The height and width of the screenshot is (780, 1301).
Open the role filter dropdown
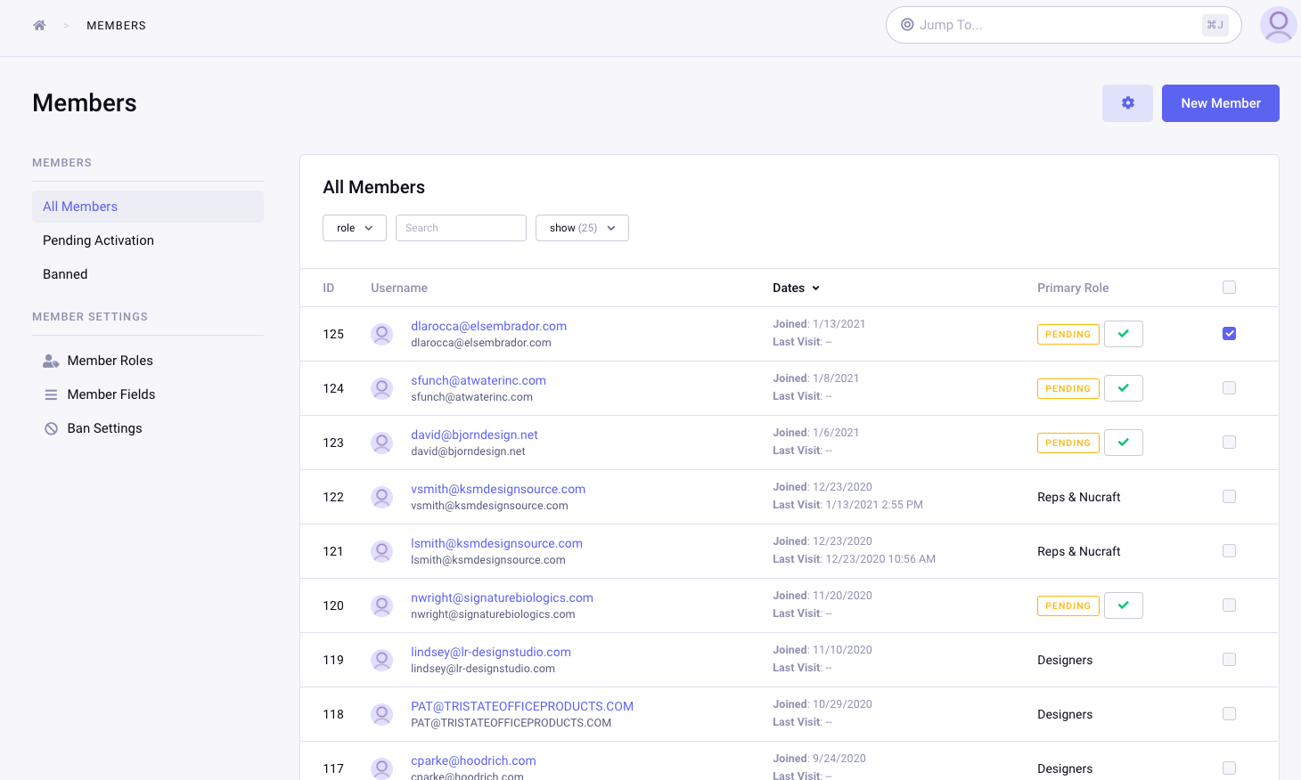pos(355,228)
